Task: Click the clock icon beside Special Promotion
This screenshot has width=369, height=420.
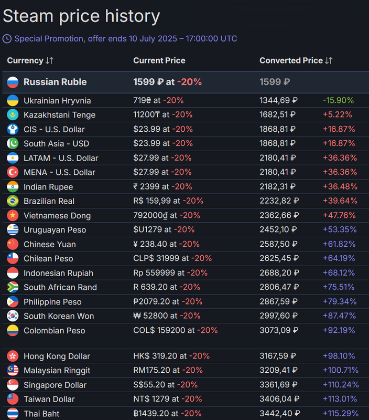Action: pos(7,38)
